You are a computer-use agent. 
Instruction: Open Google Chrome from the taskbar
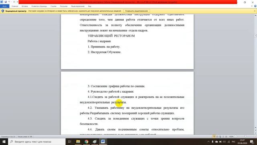(86, 141)
